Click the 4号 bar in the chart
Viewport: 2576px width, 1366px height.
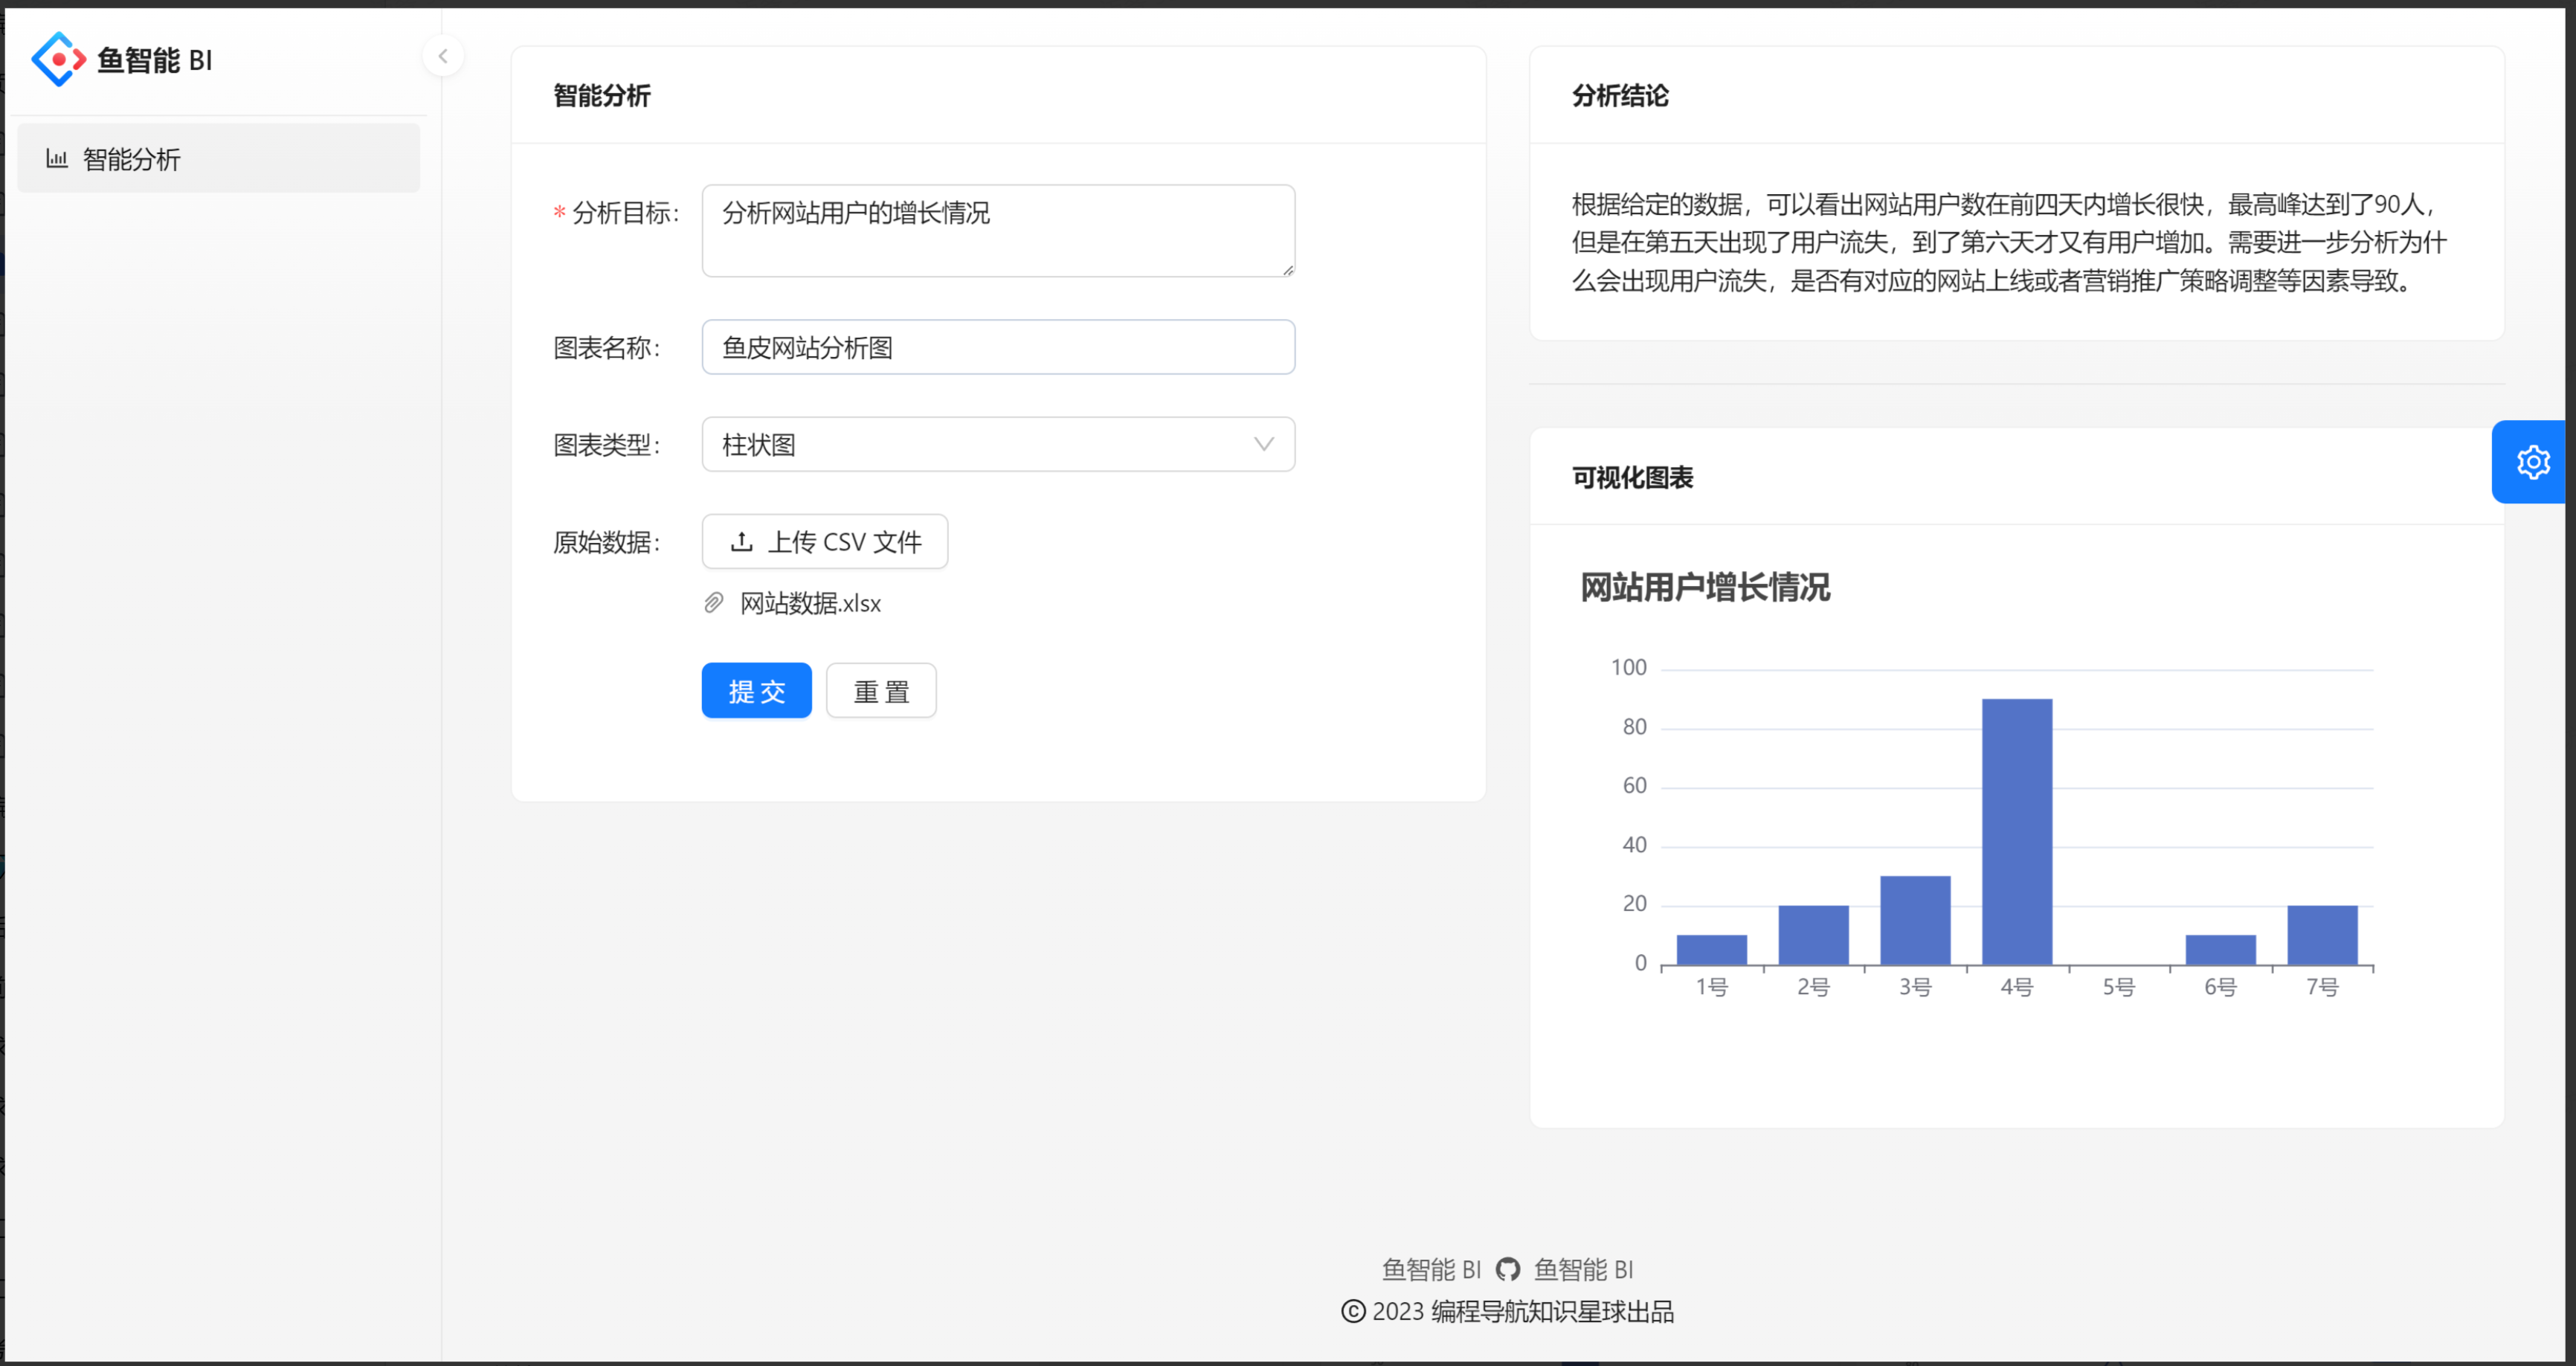click(x=2017, y=832)
